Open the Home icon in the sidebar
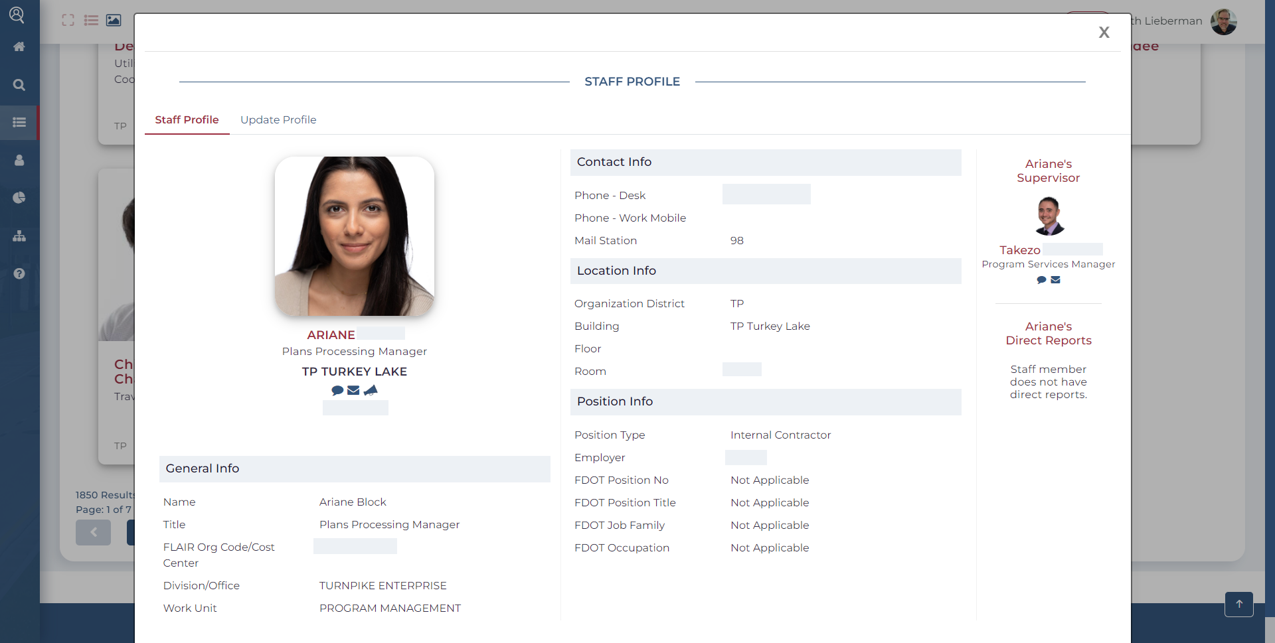Screen dimensions: 1275x643 click(x=19, y=46)
